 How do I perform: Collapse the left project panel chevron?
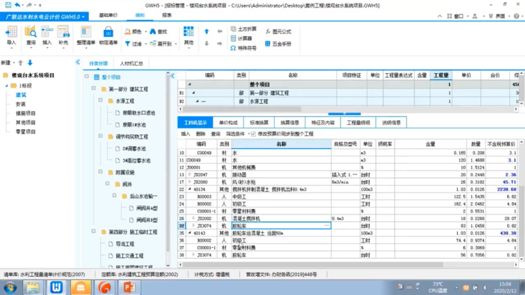pyautogui.click(x=78, y=62)
